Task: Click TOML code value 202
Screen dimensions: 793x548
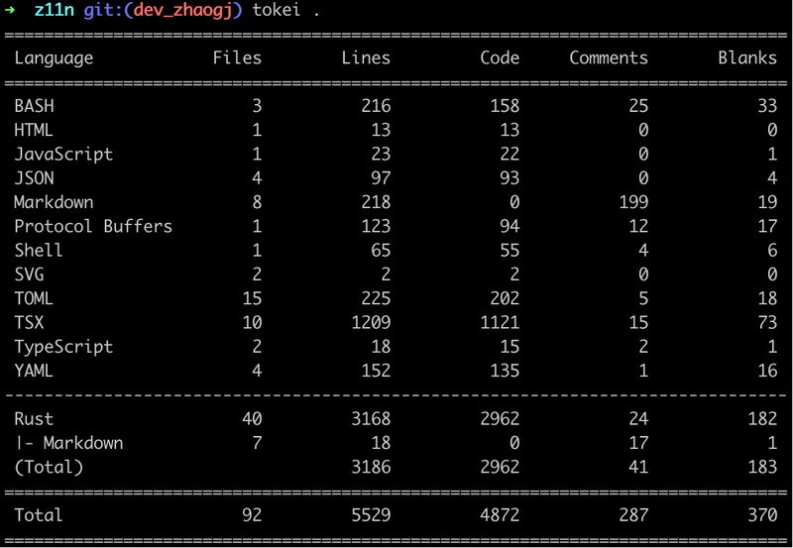Action: (505, 298)
